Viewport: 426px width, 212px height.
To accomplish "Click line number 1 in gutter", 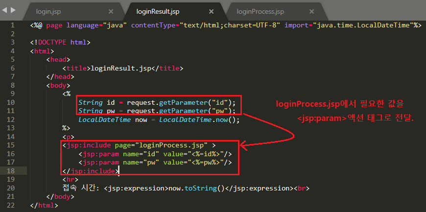I will [13, 25].
